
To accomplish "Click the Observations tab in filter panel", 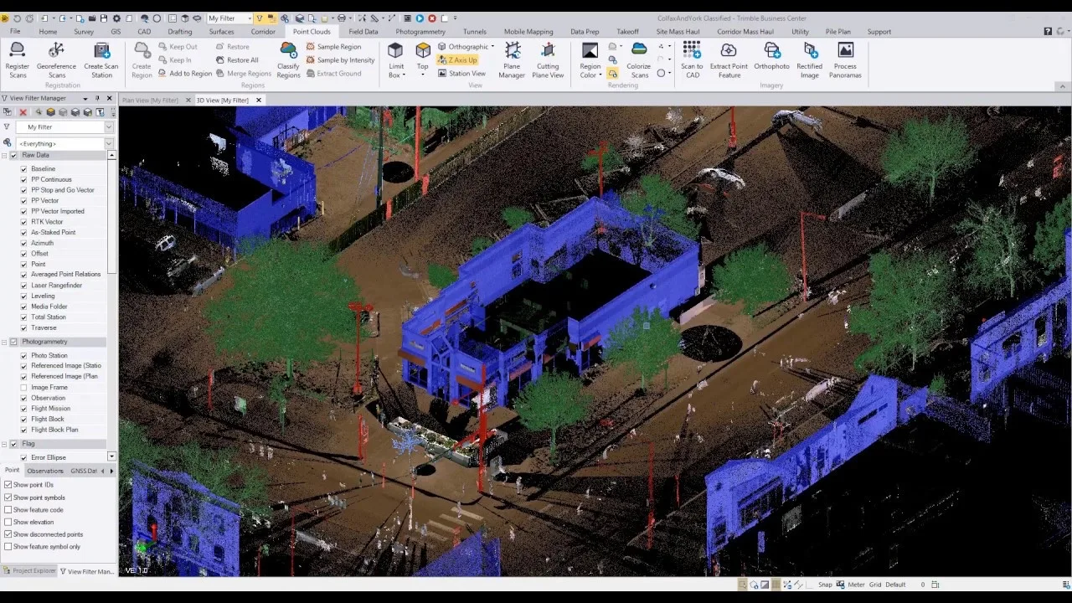I will 45,471.
